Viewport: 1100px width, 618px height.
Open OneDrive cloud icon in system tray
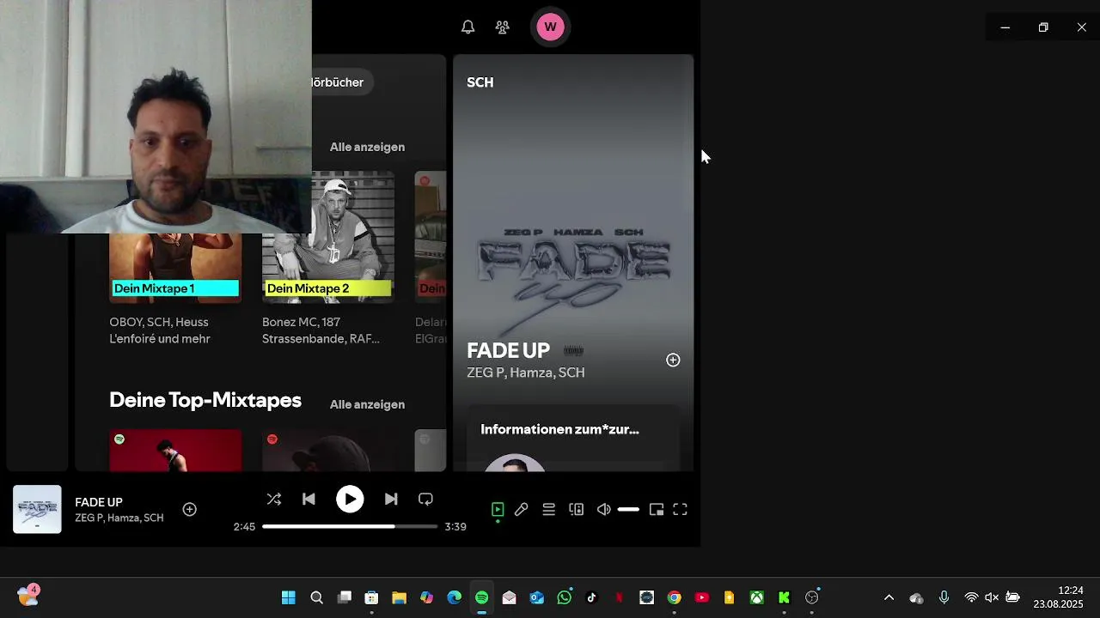[x=916, y=597]
